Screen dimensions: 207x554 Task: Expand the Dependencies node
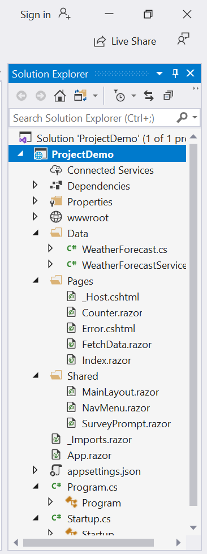point(34,185)
